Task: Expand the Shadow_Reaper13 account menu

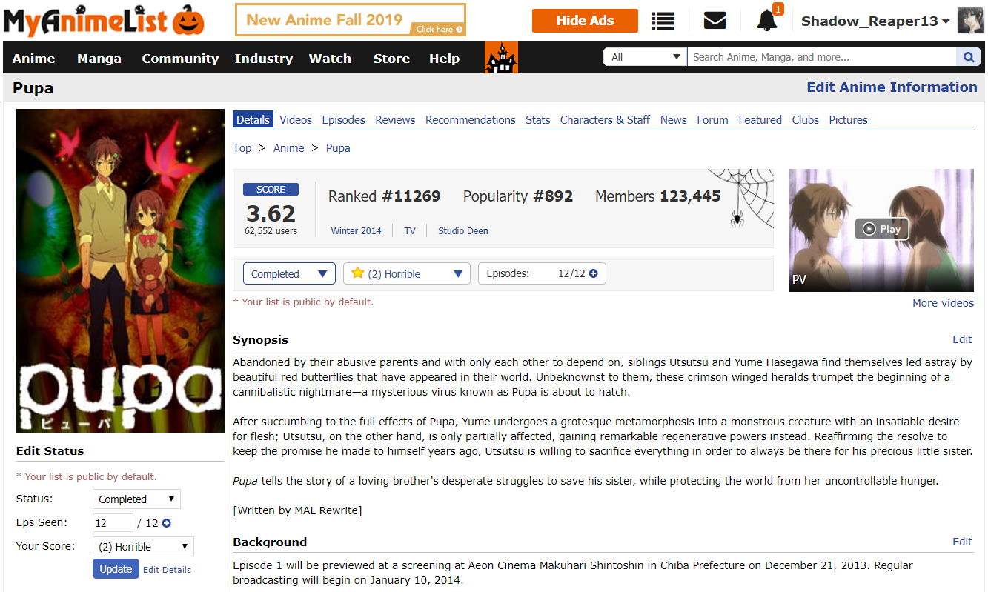Action: [875, 21]
